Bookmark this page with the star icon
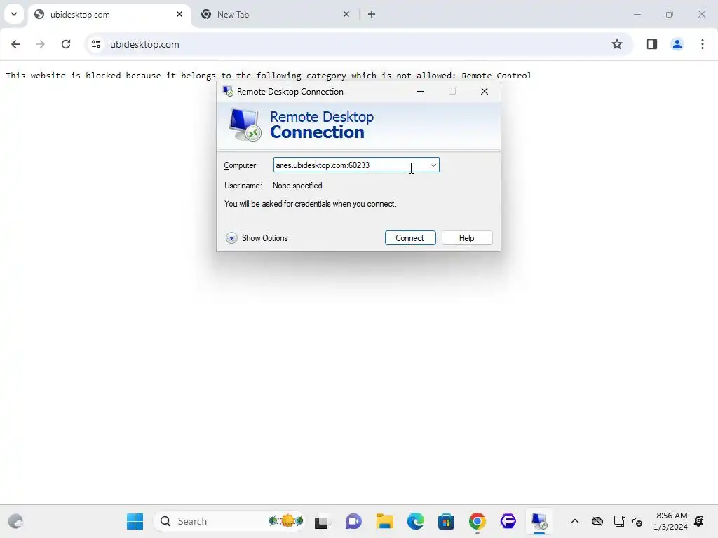Screen dimensions: 718x538 pos(617,44)
